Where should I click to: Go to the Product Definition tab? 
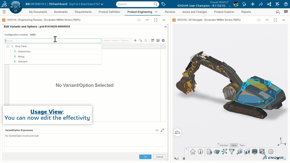109,12
